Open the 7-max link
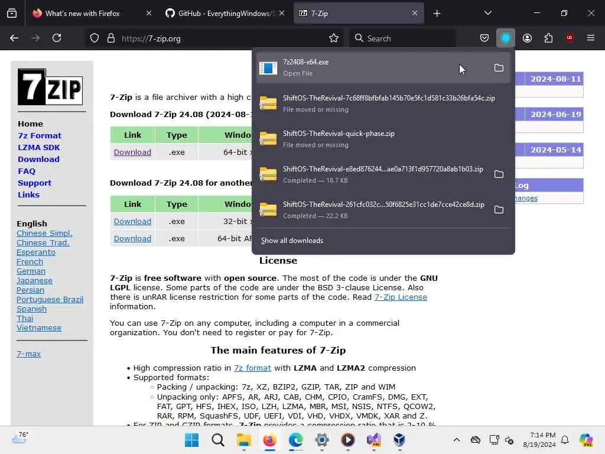The image size is (605, 454). tap(28, 354)
